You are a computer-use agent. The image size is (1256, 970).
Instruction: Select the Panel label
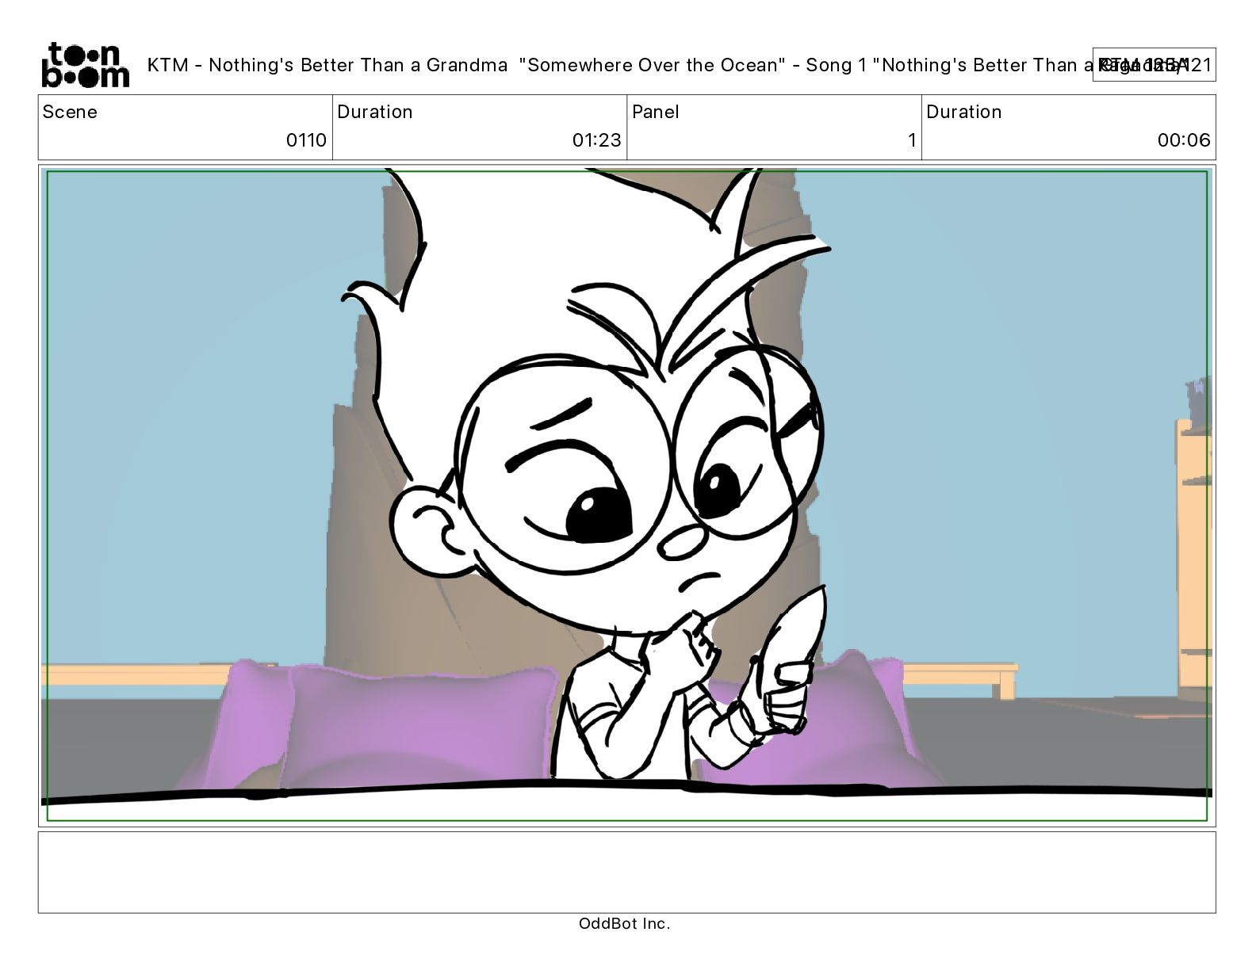point(656,112)
